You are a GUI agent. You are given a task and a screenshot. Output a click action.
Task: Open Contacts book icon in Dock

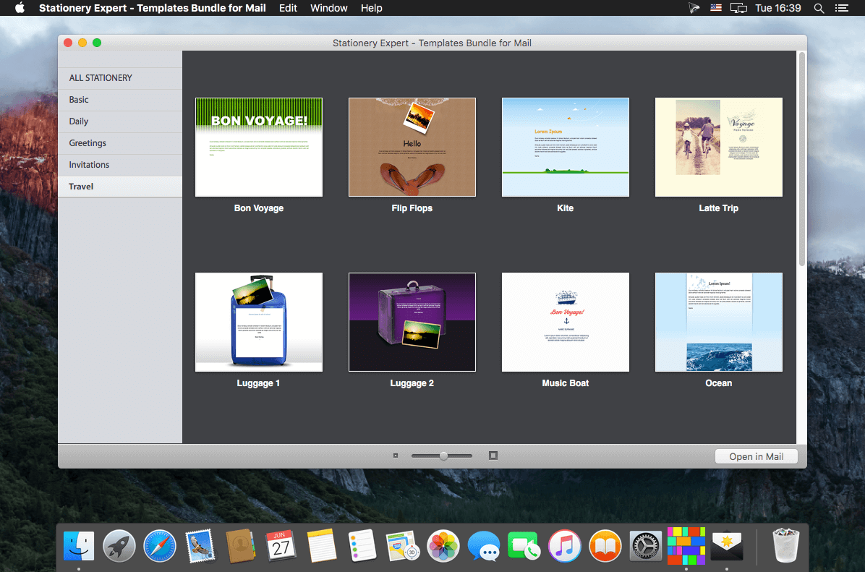click(x=241, y=546)
